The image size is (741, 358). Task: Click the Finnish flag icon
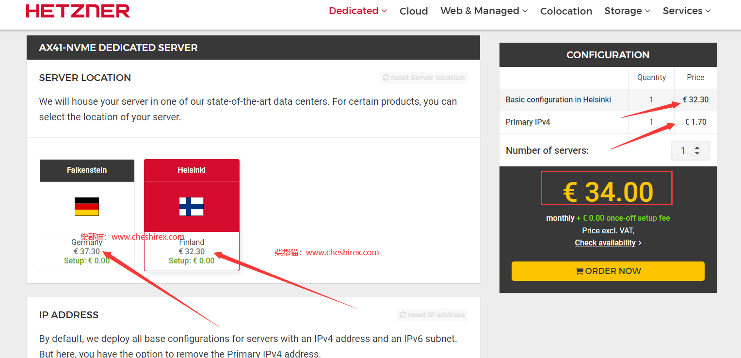tap(192, 207)
